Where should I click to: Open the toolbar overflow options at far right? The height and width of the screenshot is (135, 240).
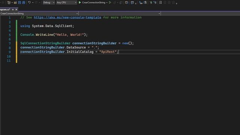coord(177,3)
